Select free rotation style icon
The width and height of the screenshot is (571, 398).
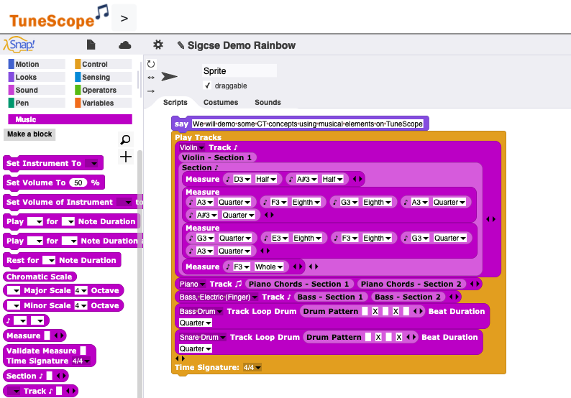[151, 65]
